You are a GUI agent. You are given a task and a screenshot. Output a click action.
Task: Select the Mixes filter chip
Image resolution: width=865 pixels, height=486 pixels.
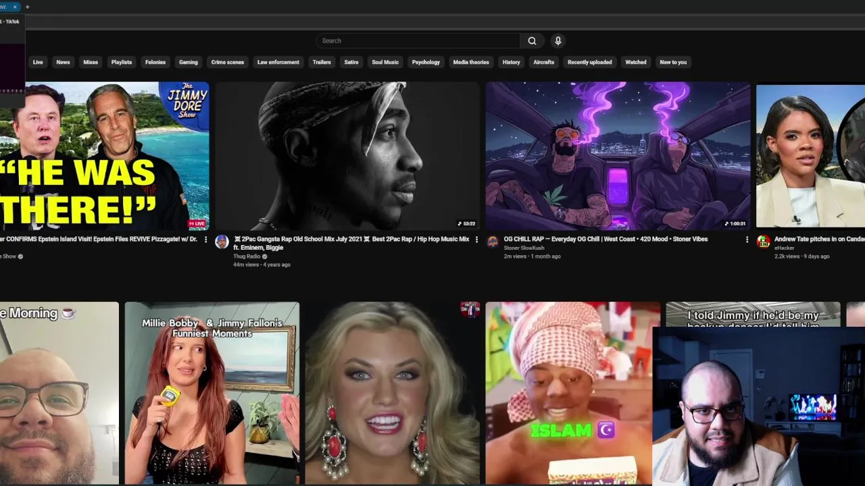point(91,62)
